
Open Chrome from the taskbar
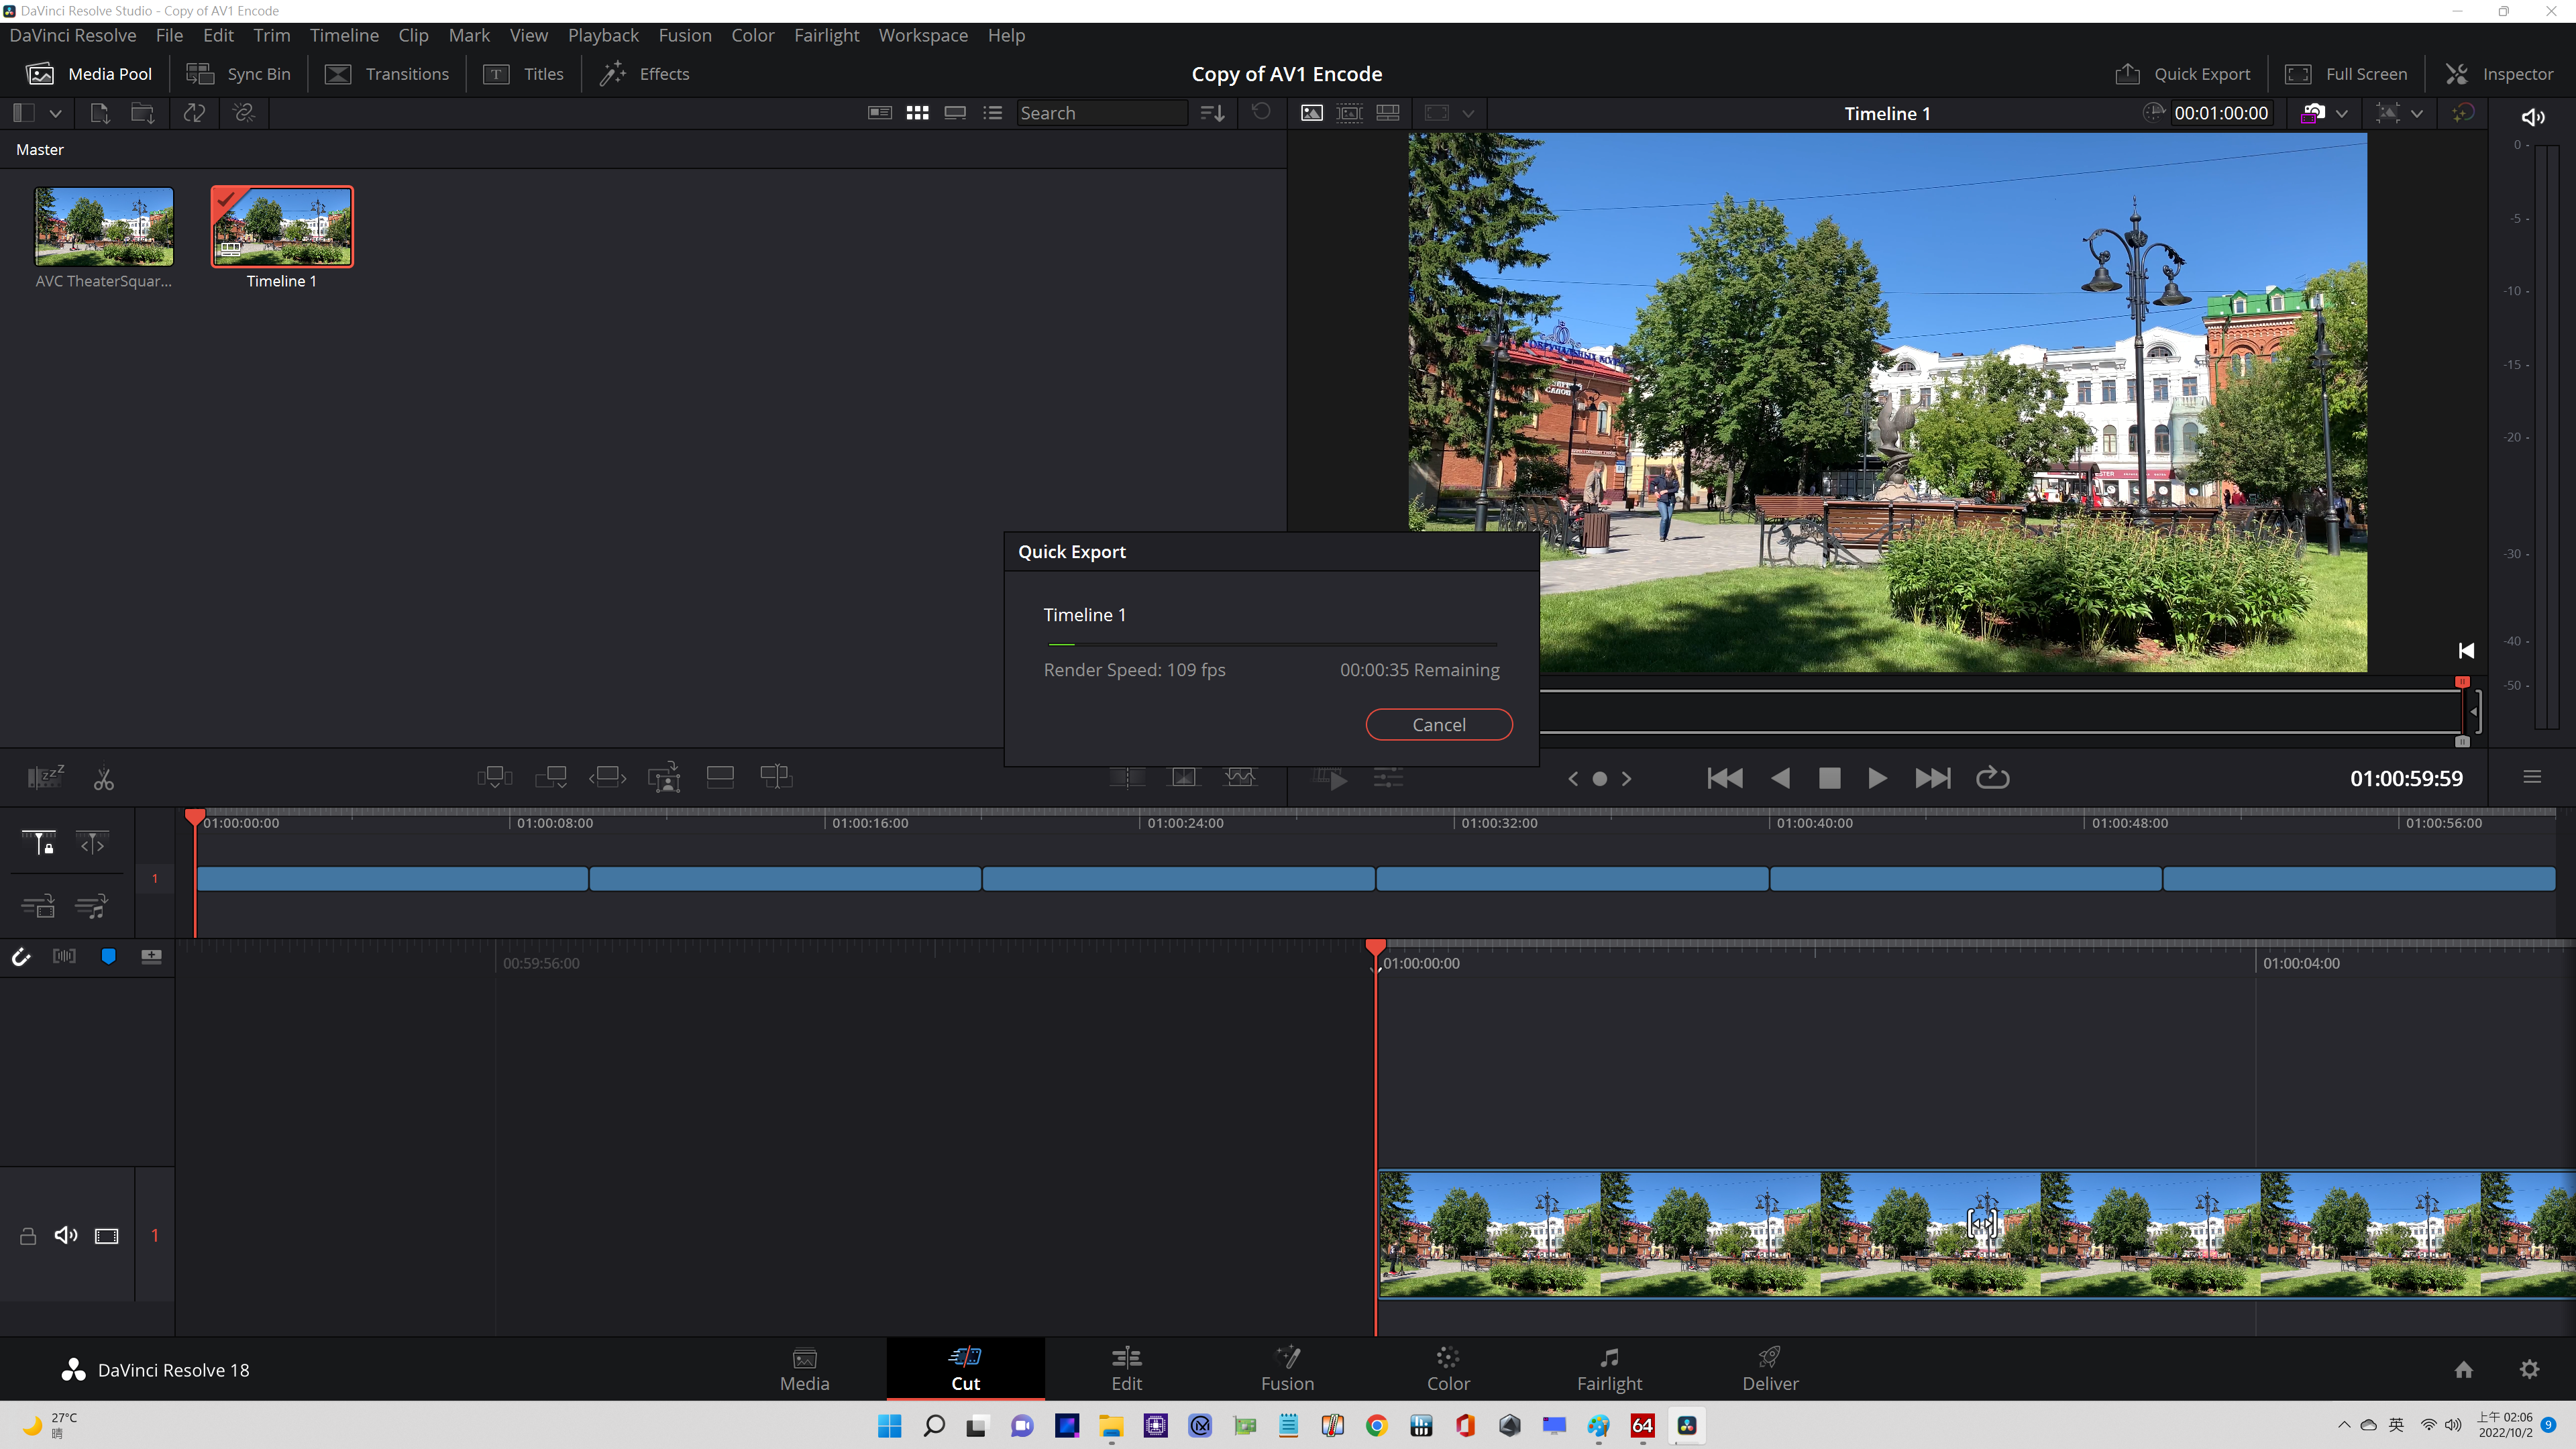(1377, 1426)
